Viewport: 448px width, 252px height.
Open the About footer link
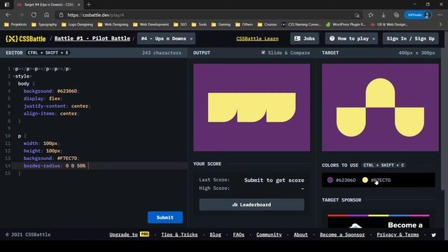(x=301, y=234)
